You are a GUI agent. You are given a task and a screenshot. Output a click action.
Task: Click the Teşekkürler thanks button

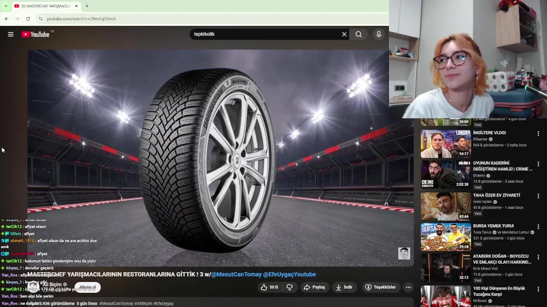pyautogui.click(x=380, y=287)
